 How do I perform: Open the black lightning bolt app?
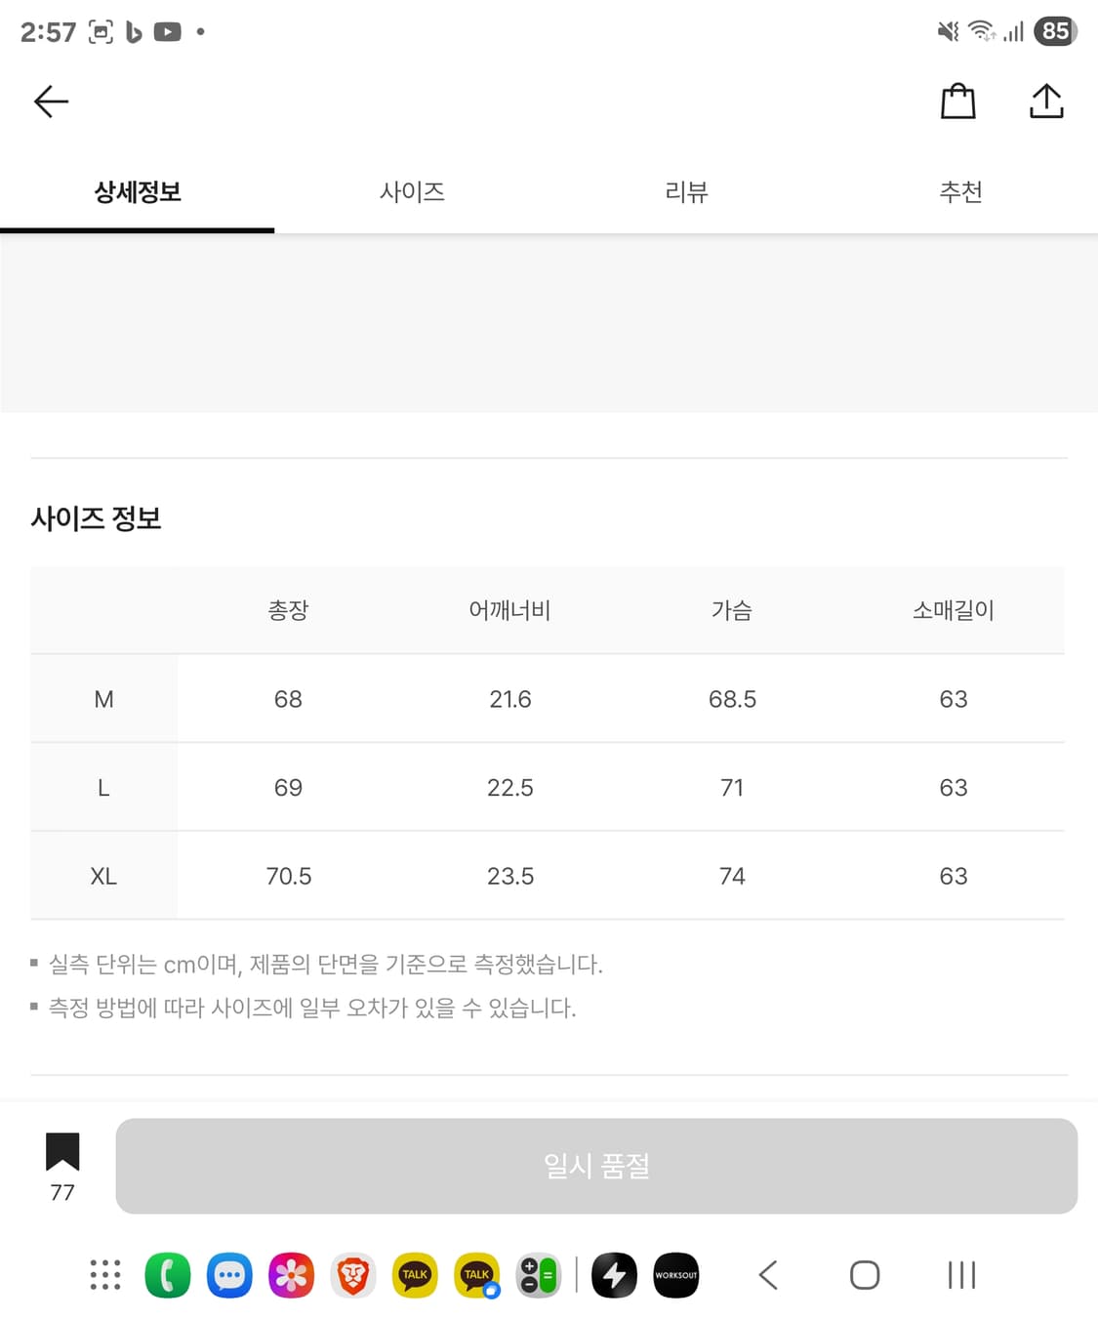pyautogui.click(x=614, y=1275)
